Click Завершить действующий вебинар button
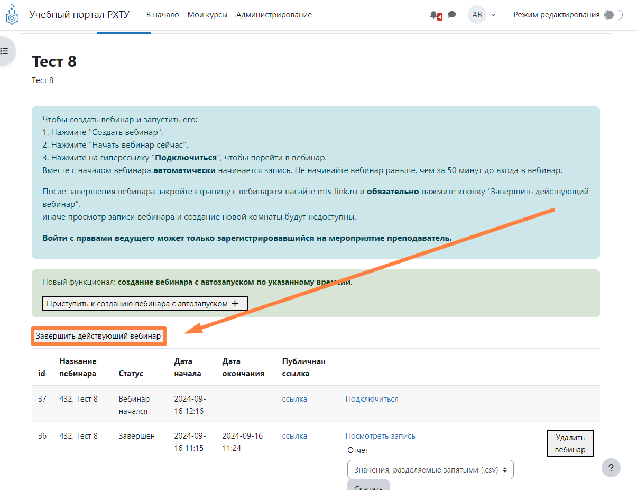Image resolution: width=637 pixels, height=490 pixels. [98, 336]
